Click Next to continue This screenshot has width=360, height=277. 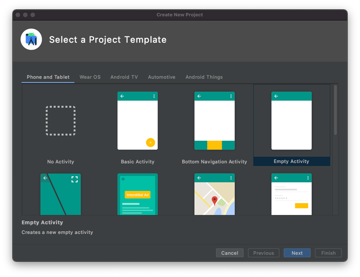coord(297,253)
